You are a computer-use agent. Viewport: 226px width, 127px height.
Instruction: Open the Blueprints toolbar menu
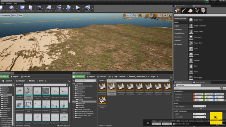pyautogui.click(x=49, y=8)
